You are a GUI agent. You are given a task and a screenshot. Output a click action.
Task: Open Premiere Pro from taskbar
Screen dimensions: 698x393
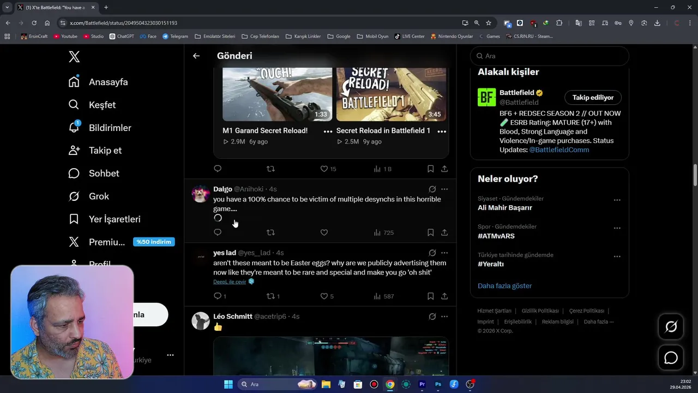click(422, 384)
